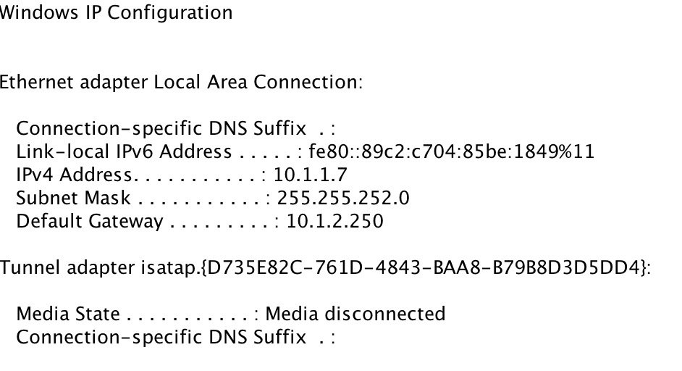This screenshot has width=682, height=371.
Task: Click the word Configuration in the title
Action: tap(170, 13)
